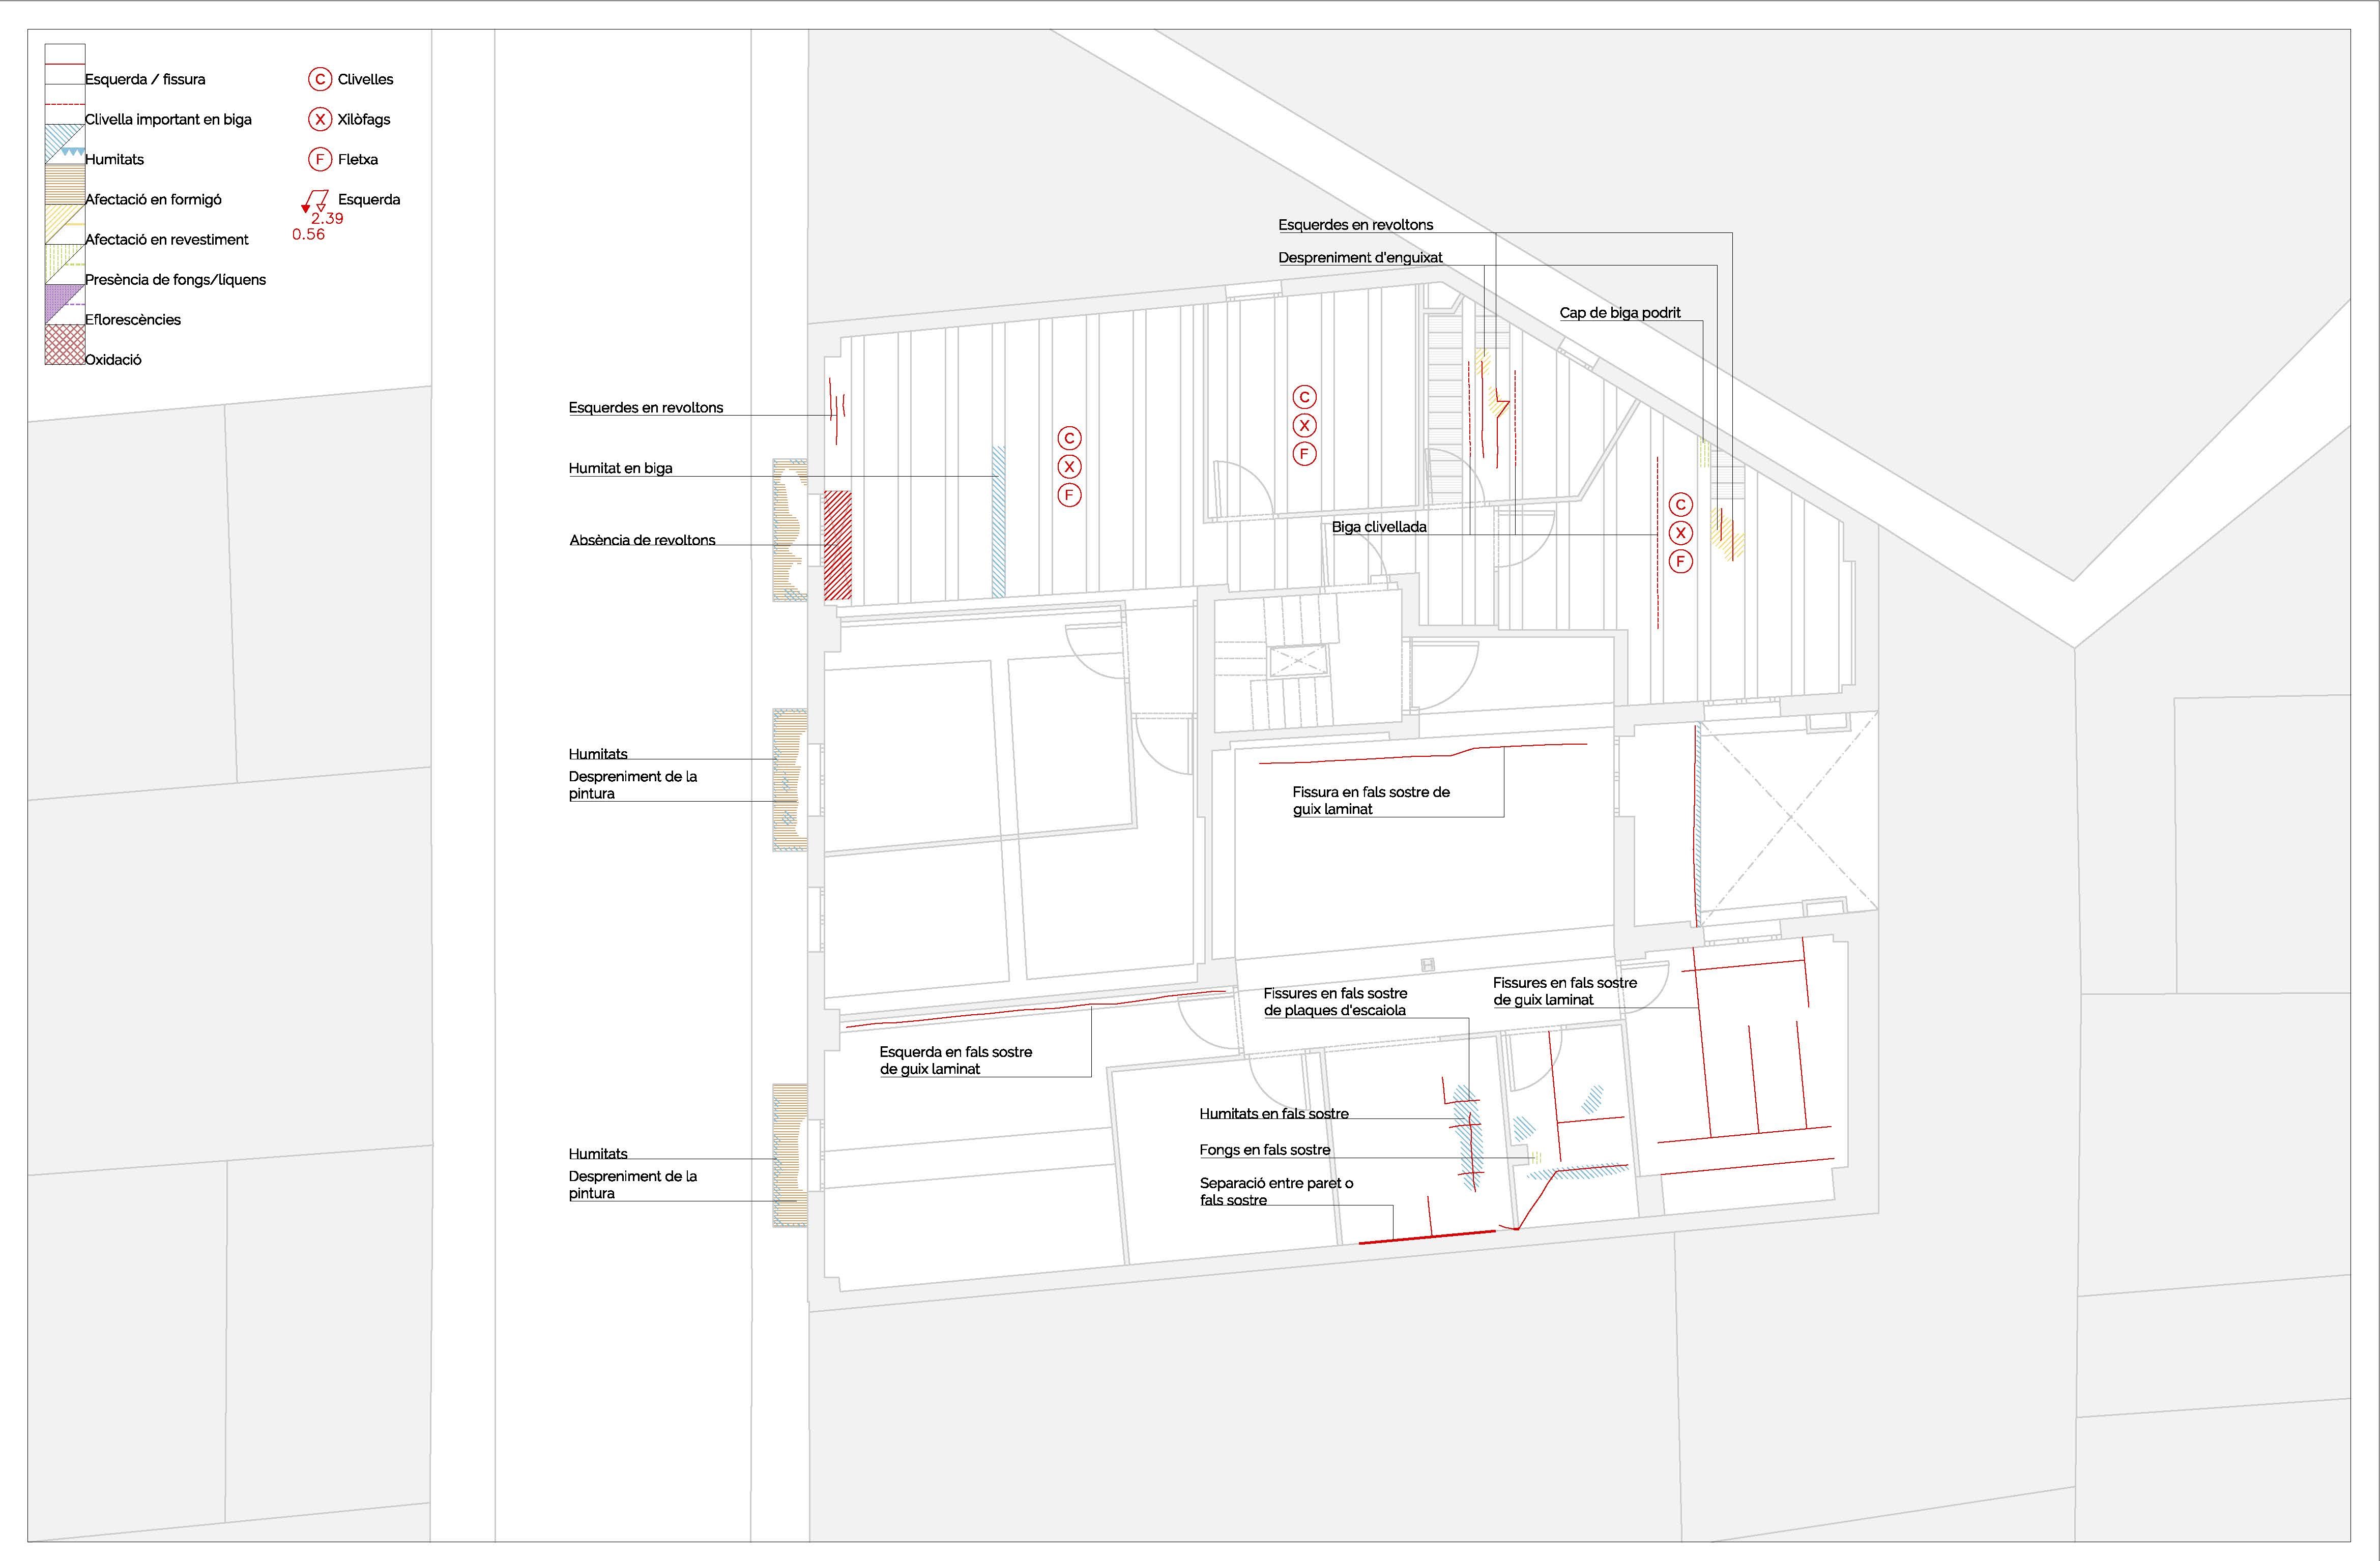Click the Esquerda arrow symbol in legend
Image resolution: width=2380 pixels, height=1561 pixels.
314,201
